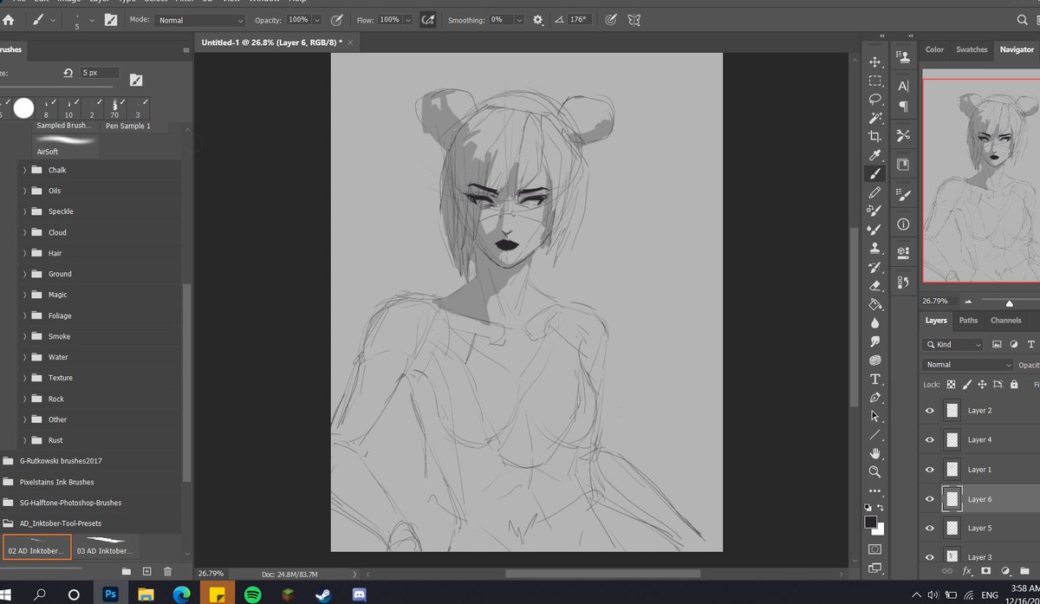Image resolution: width=1040 pixels, height=604 pixels.
Task: Toggle airbrush-style build-up effects
Action: click(x=427, y=19)
